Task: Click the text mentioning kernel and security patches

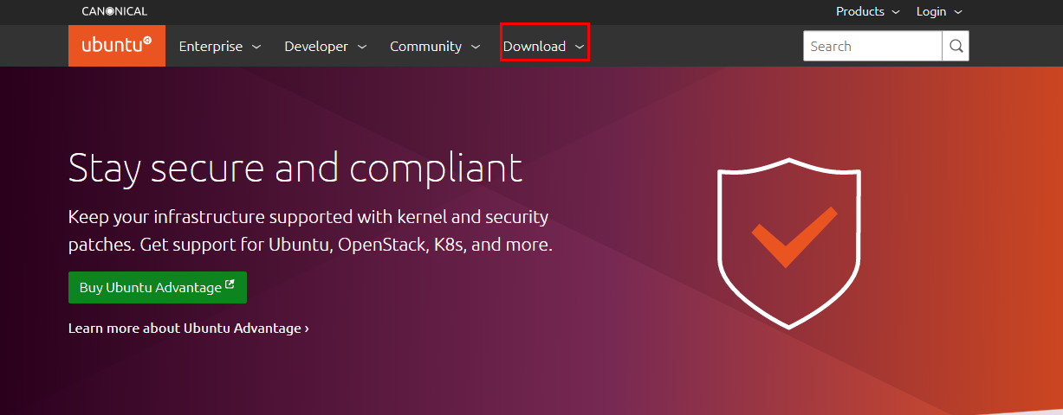Action: [310, 230]
